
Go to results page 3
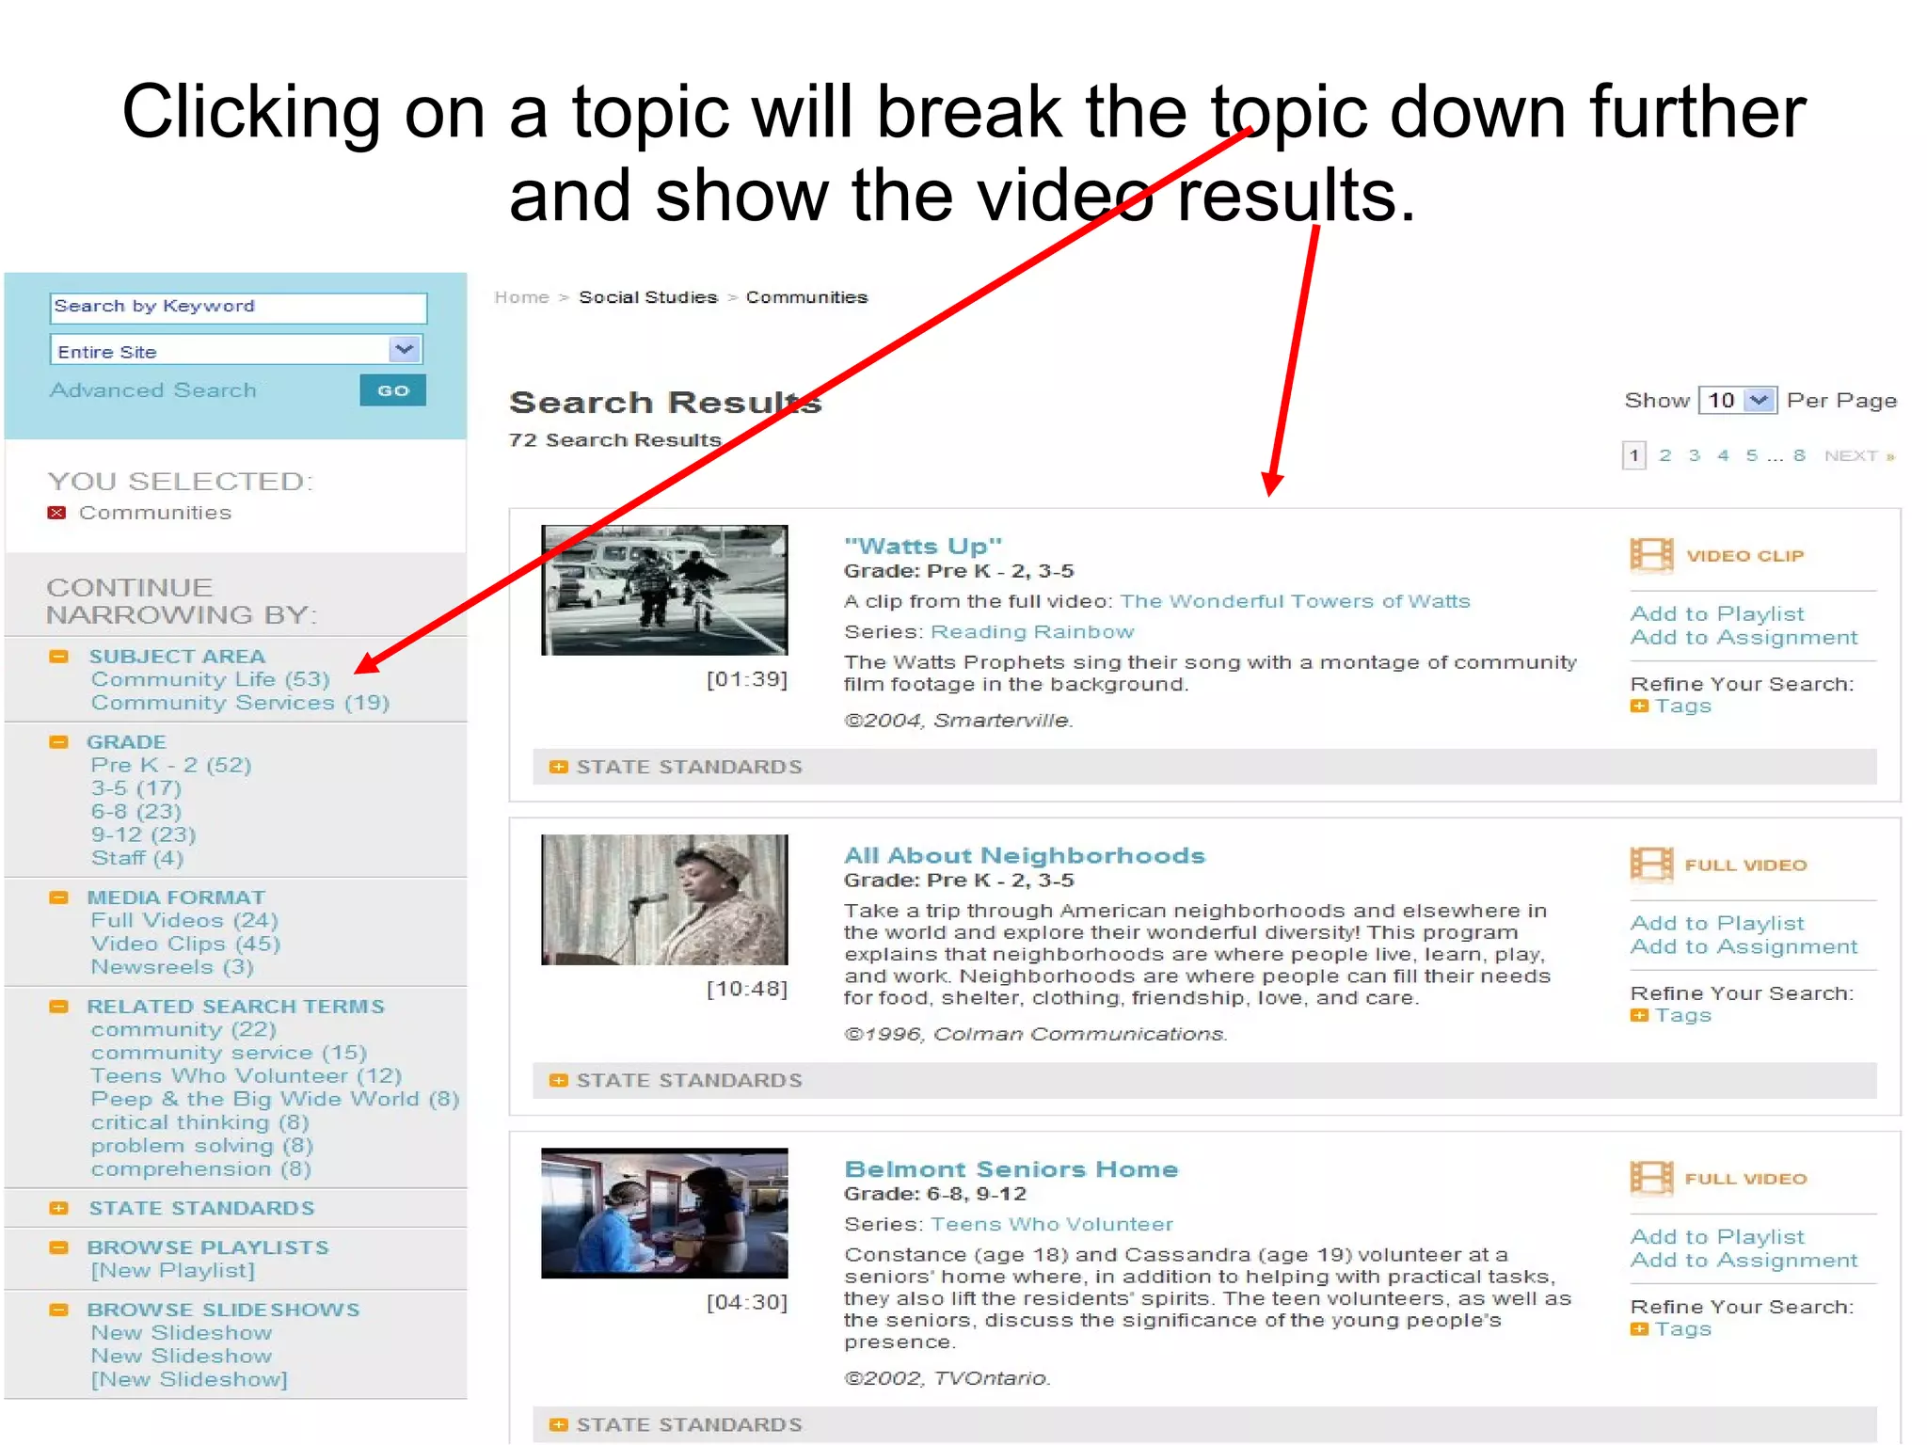coord(1694,455)
